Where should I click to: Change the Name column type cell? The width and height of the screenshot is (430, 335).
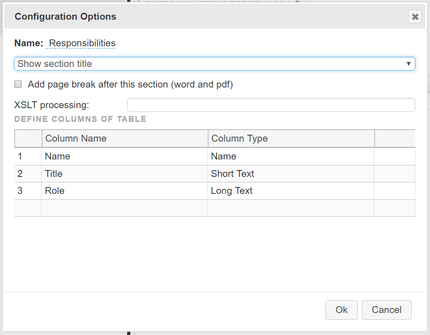[x=290, y=156]
